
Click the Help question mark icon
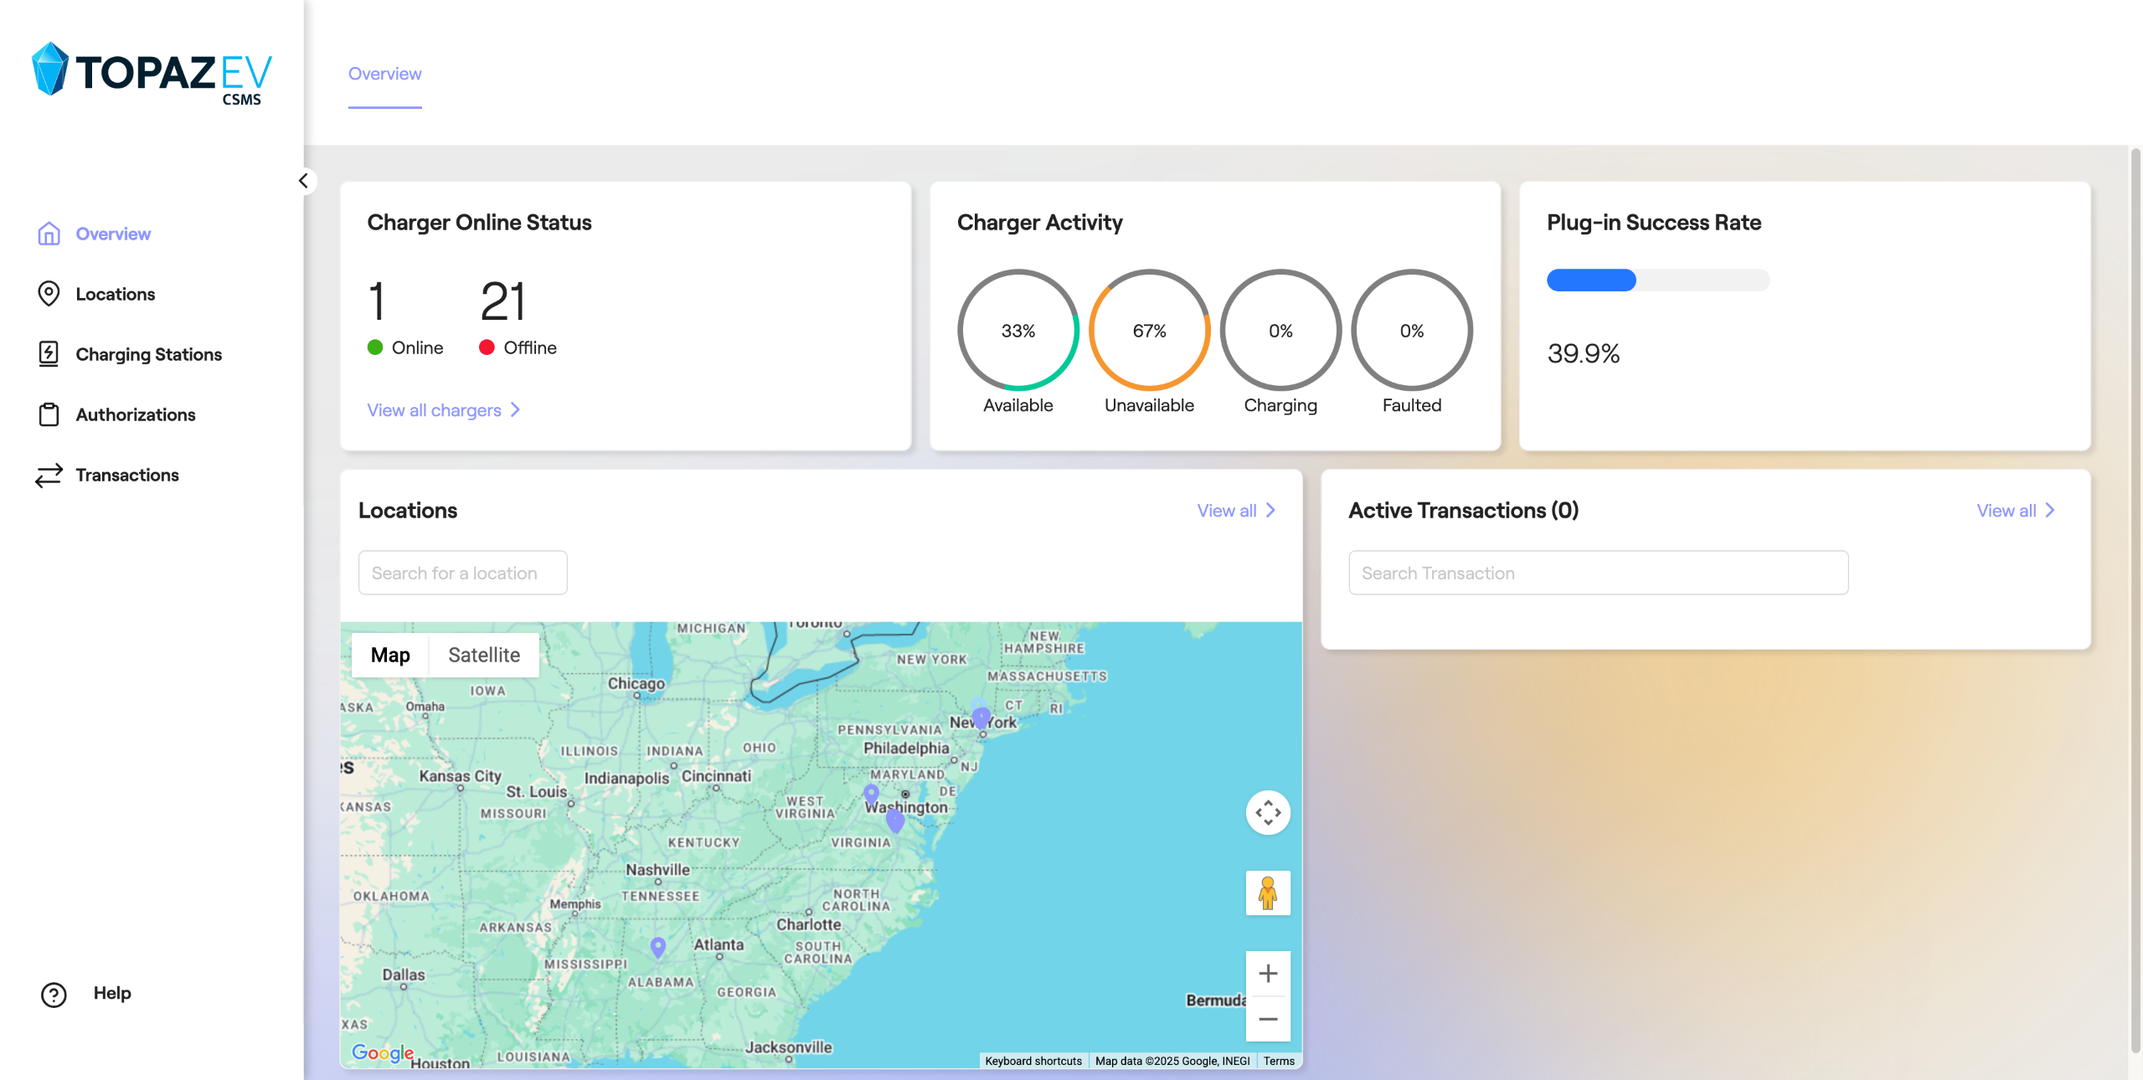coord(54,994)
